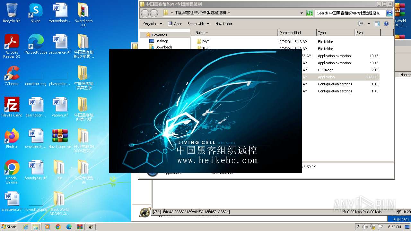Open Explorer help question mark icon
411x231 pixels.
click(x=386, y=24)
